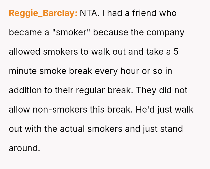Open the Reggie_Barclay username link

point(43,13)
